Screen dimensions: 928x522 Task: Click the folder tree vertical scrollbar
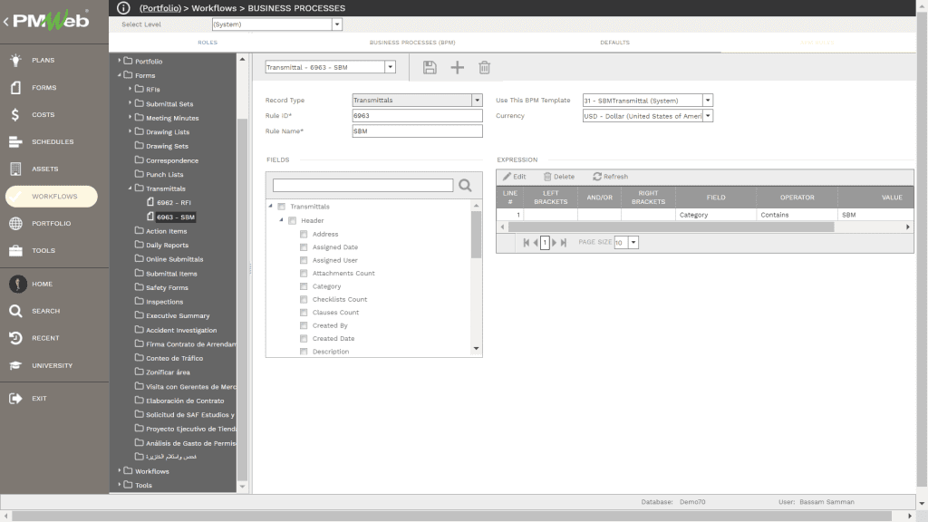242,299
